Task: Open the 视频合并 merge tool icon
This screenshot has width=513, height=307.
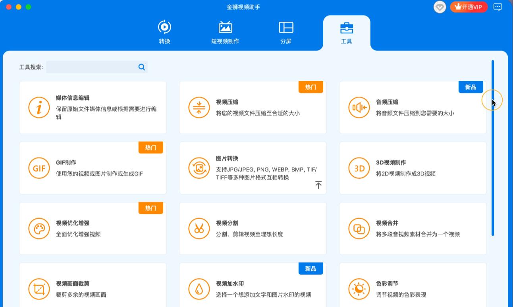Action: pos(359,228)
